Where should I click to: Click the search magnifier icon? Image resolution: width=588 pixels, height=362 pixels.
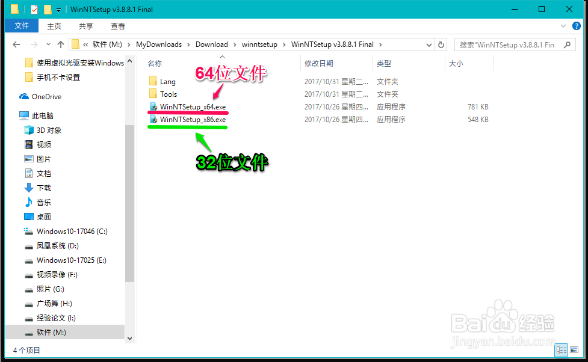click(567, 45)
